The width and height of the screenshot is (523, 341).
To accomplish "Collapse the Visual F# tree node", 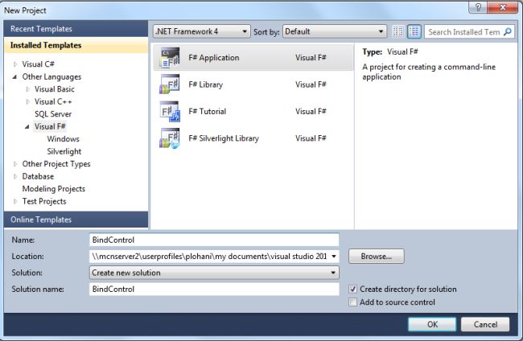I will [27, 126].
